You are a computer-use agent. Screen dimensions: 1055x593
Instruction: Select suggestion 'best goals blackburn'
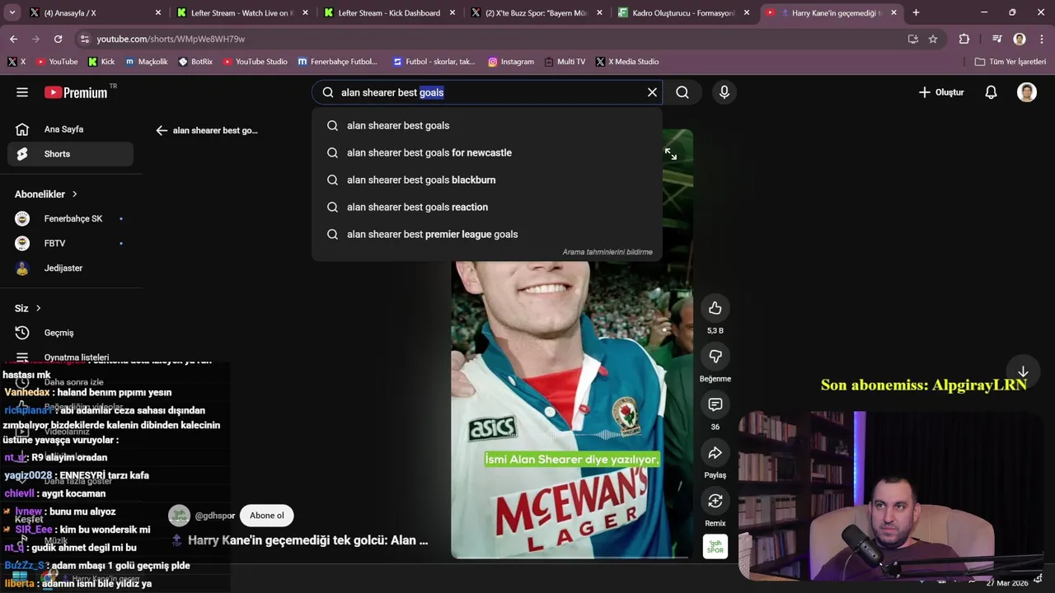click(487, 180)
